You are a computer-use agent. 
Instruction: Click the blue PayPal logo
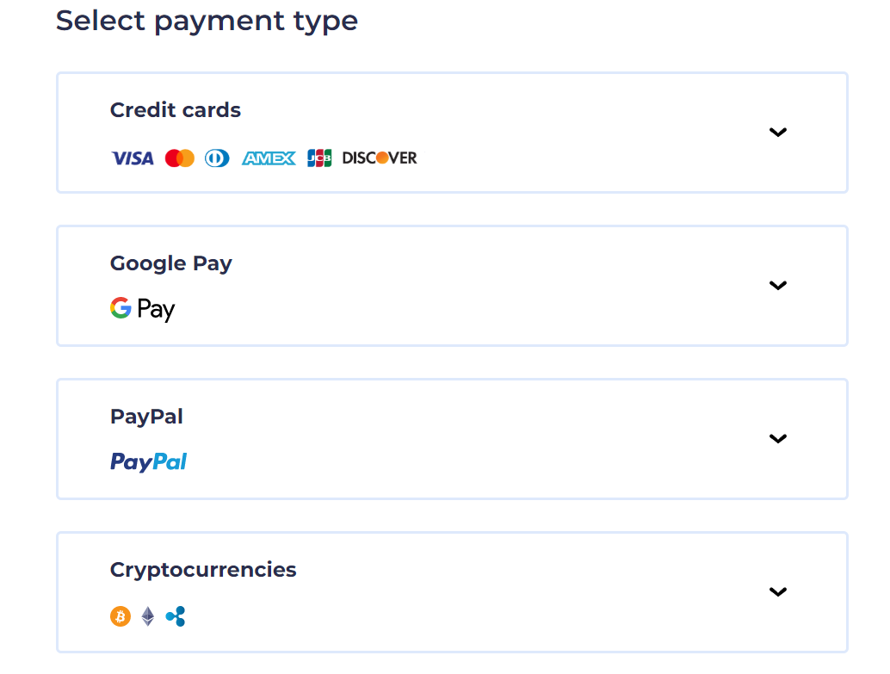(148, 462)
